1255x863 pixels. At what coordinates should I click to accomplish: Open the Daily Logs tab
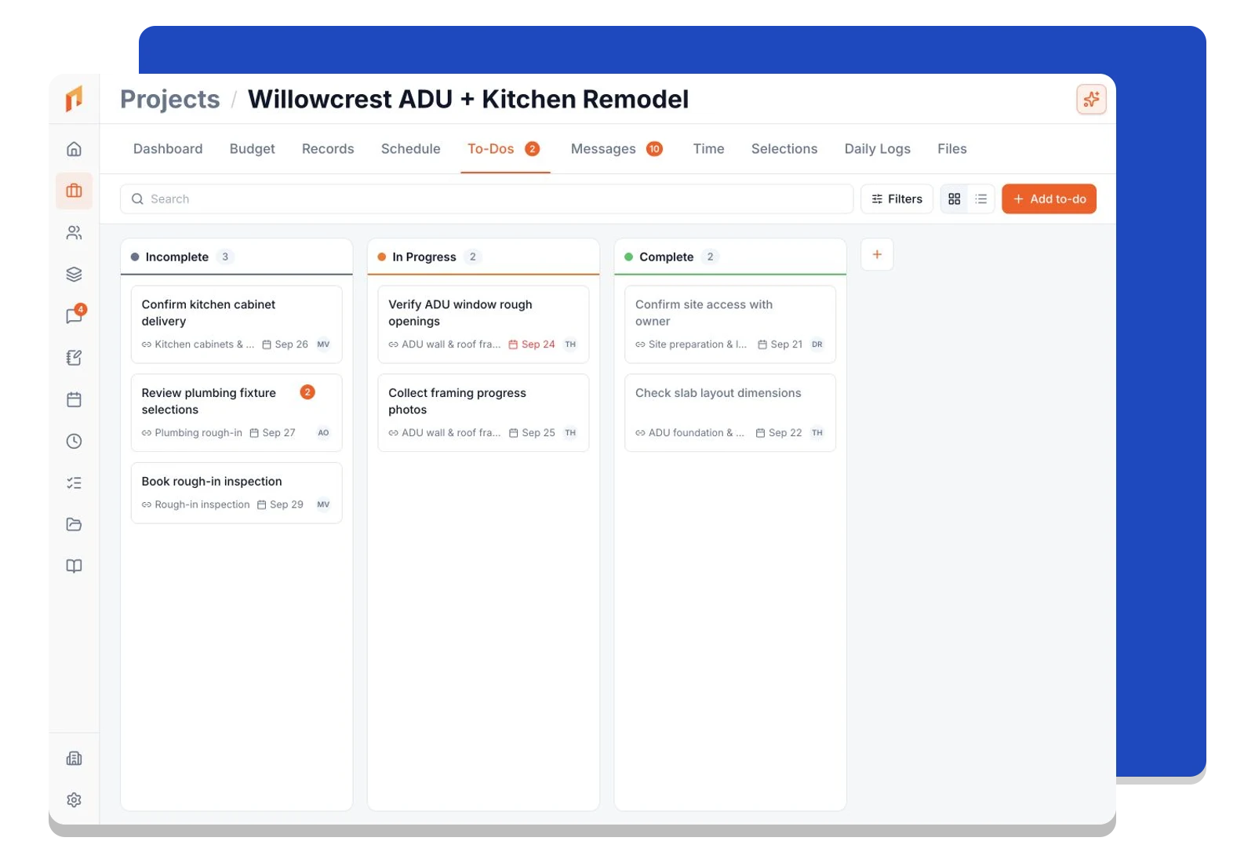[x=877, y=149]
